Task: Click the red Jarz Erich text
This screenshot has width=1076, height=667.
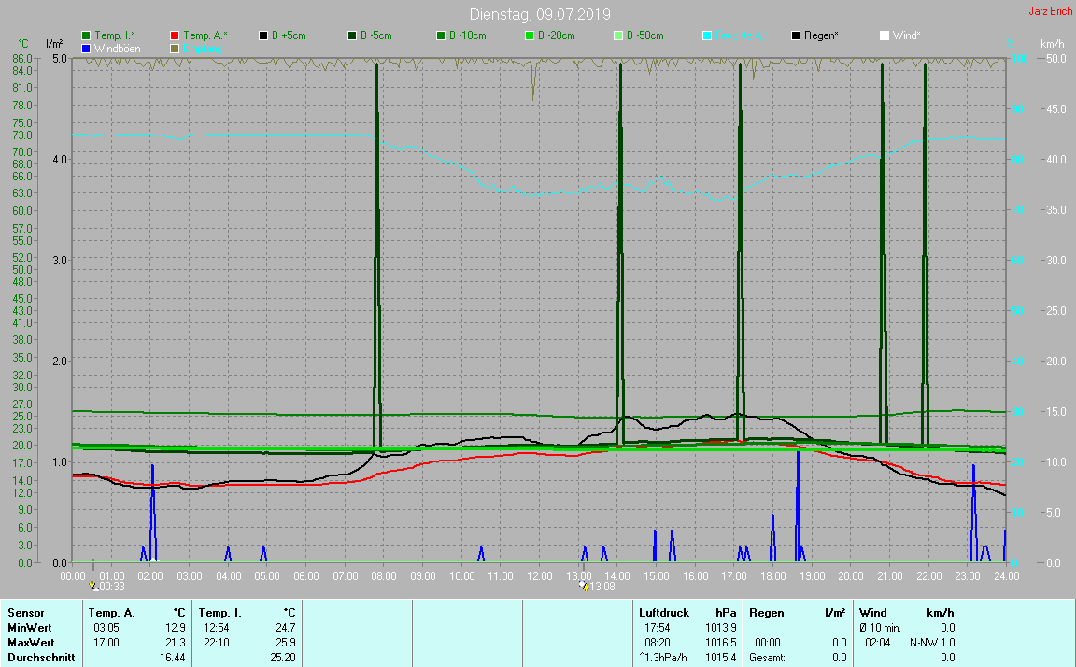Action: [1050, 11]
